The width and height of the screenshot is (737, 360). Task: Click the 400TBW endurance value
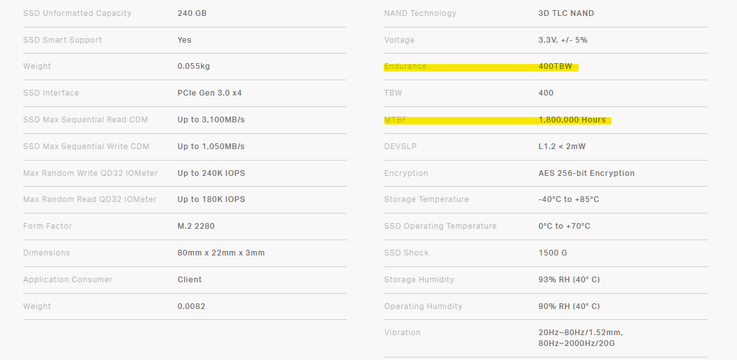point(555,66)
